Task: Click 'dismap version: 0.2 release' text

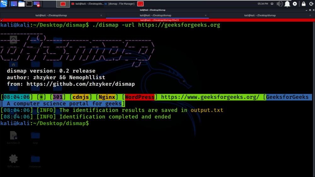Action: pos(51,71)
